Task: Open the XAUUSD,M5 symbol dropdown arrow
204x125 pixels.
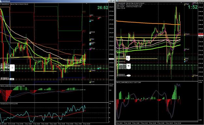Action: [x=117, y=4]
